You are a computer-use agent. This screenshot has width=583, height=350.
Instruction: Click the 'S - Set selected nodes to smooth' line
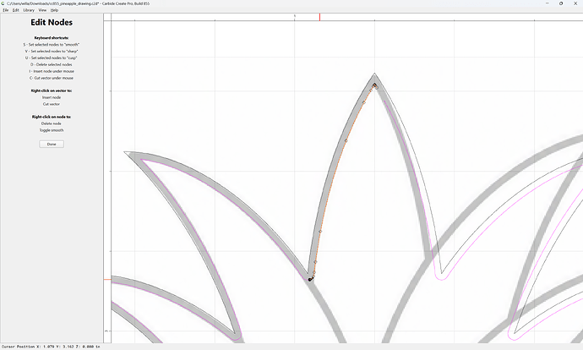point(52,45)
